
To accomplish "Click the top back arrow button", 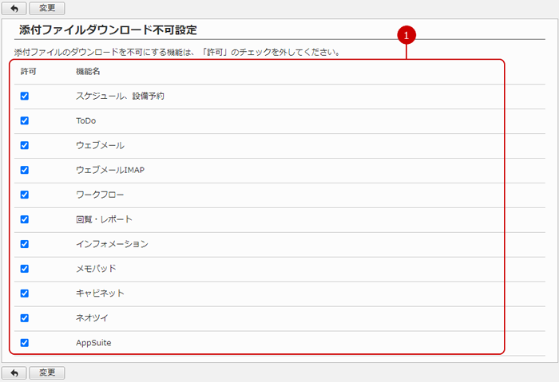I will [x=14, y=8].
